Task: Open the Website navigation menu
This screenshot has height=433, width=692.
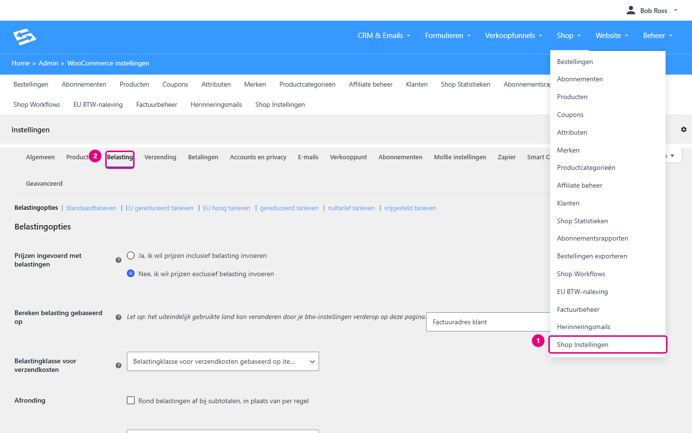Action: click(x=612, y=36)
